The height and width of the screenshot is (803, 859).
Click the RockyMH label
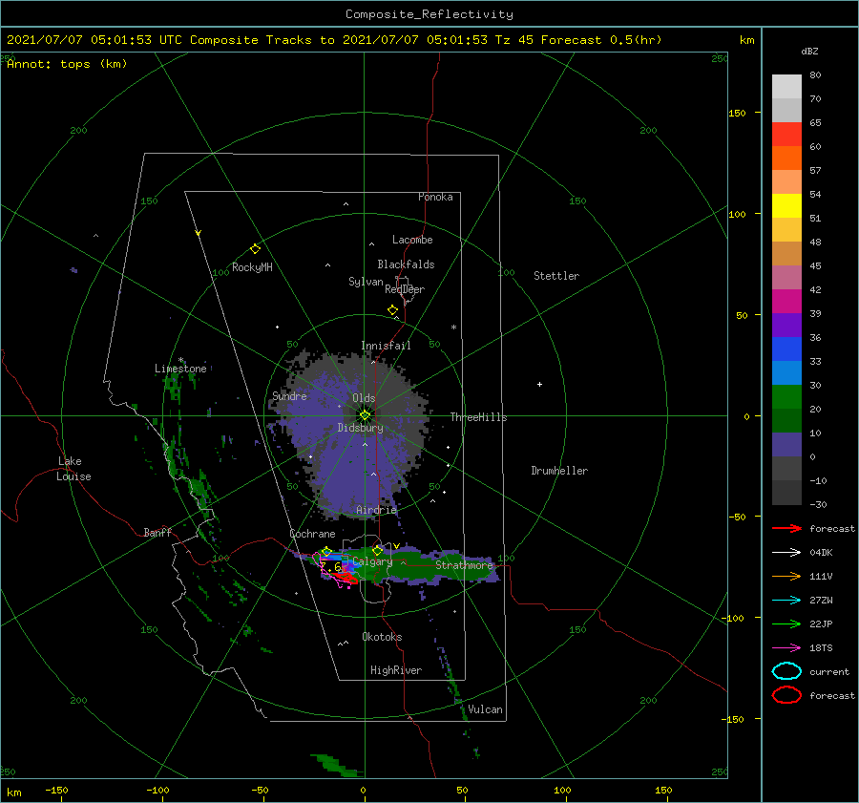tap(252, 267)
